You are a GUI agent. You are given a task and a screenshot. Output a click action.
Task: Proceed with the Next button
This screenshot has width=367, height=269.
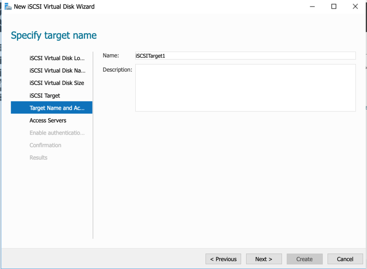[x=264, y=259]
